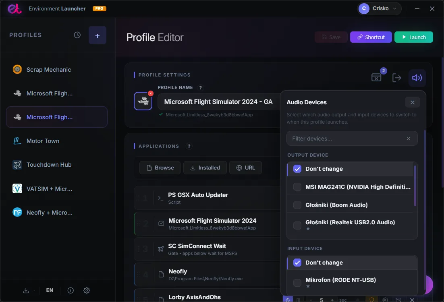444x302 pixels.
Task: Open the close-windows icon with badge 2
Action: click(x=376, y=77)
